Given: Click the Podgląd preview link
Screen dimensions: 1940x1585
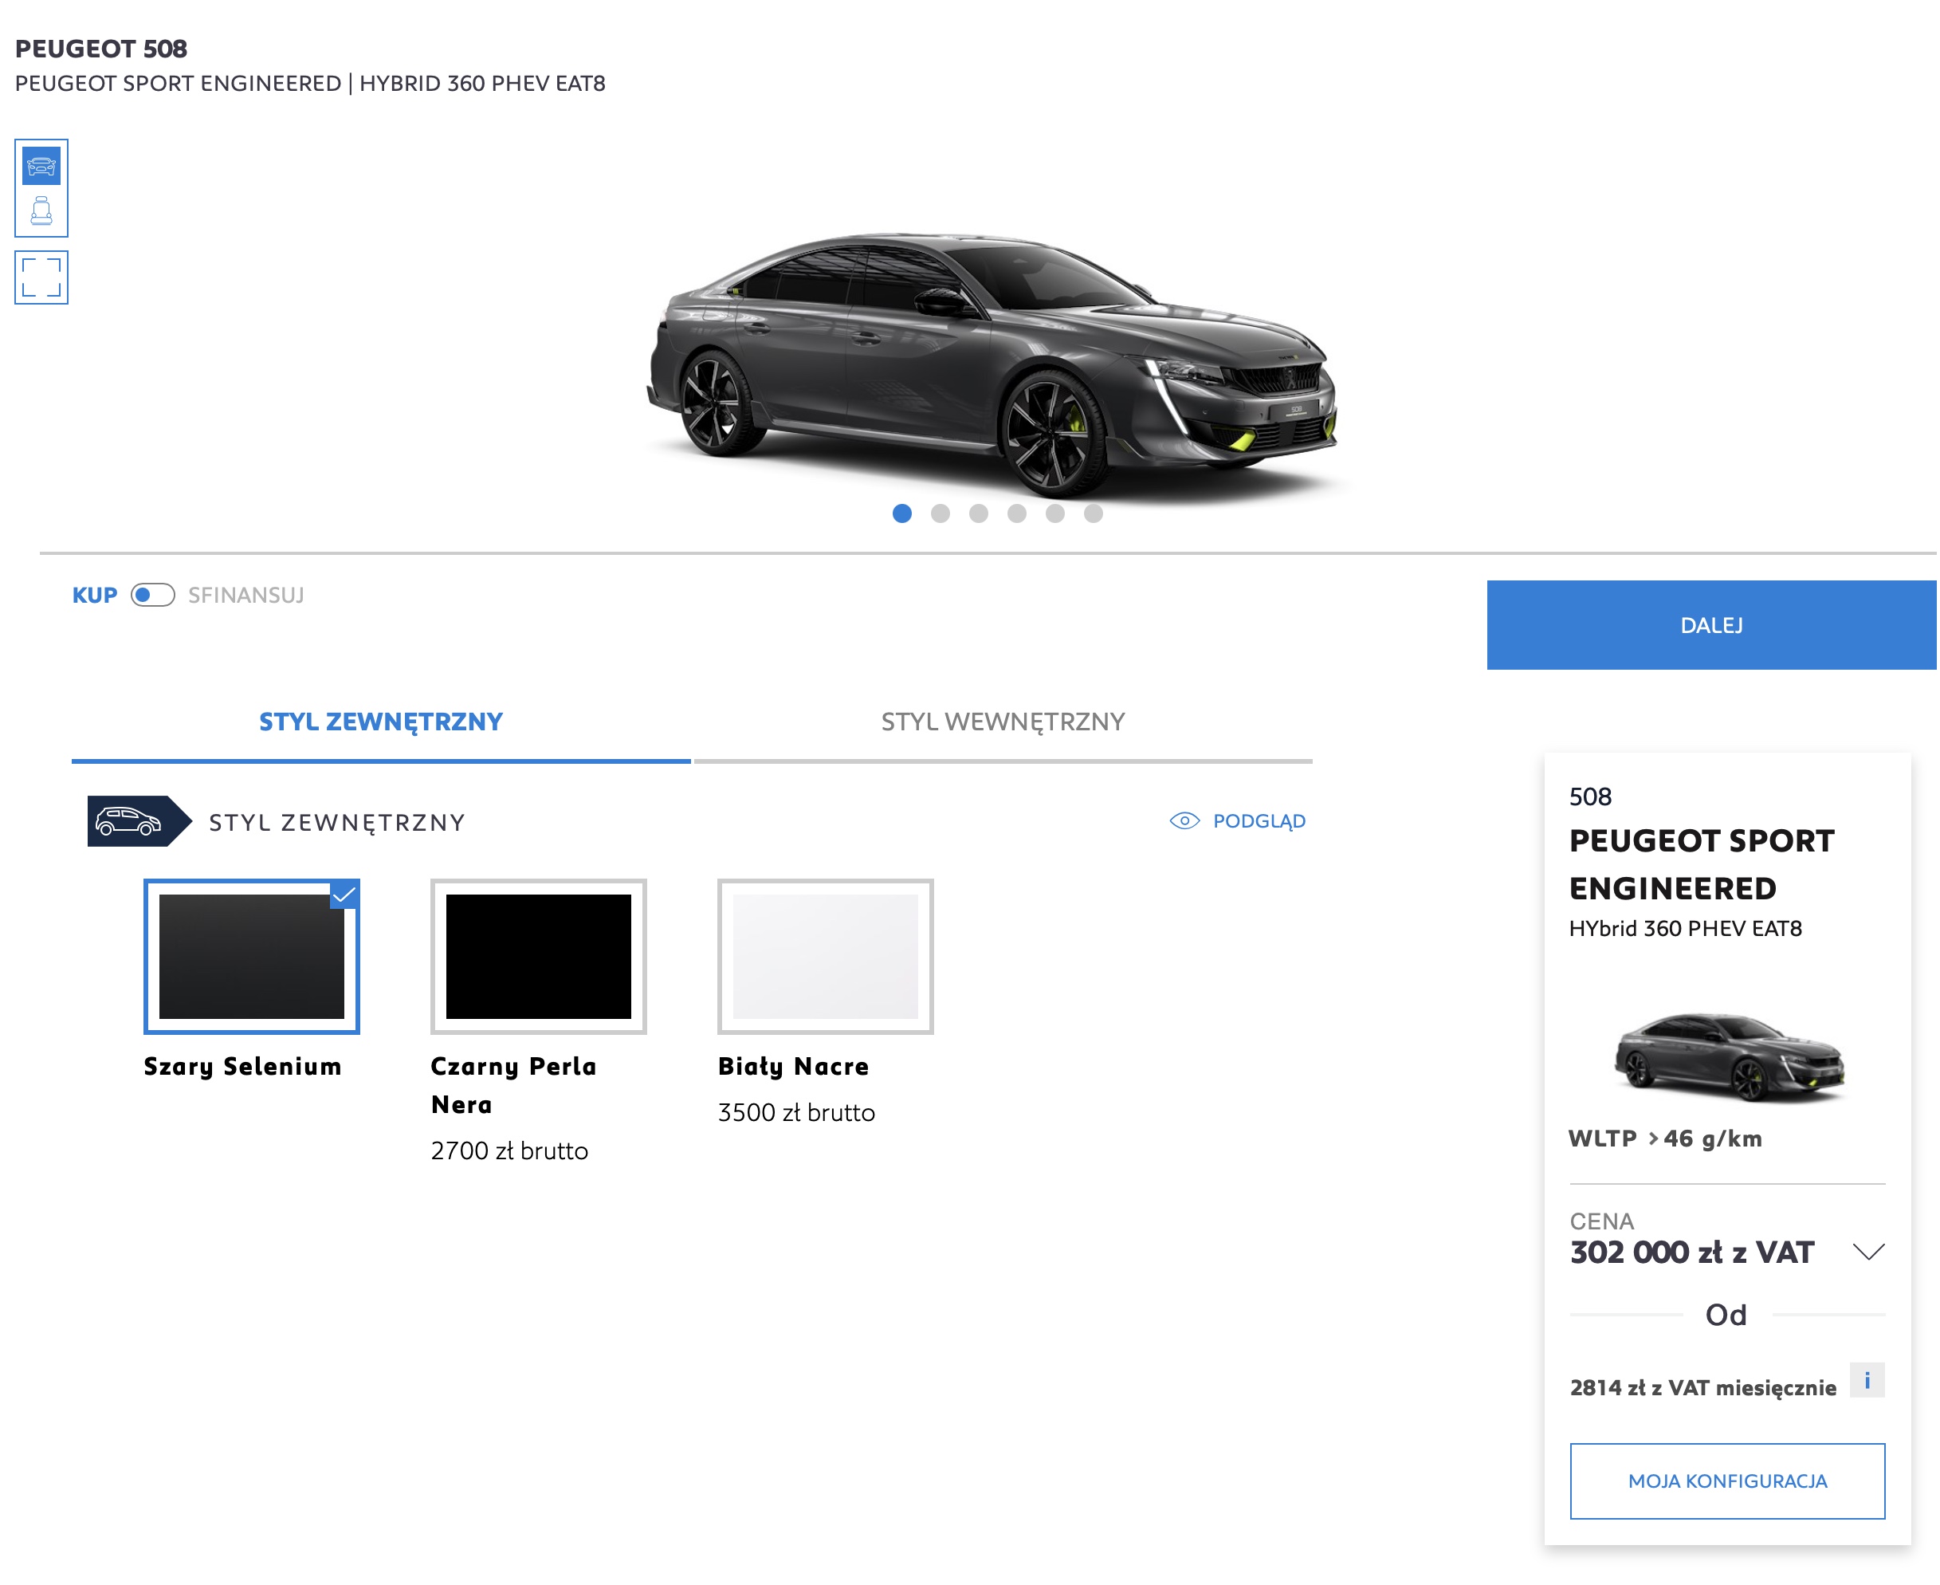Looking at the screenshot, I should point(1259,821).
